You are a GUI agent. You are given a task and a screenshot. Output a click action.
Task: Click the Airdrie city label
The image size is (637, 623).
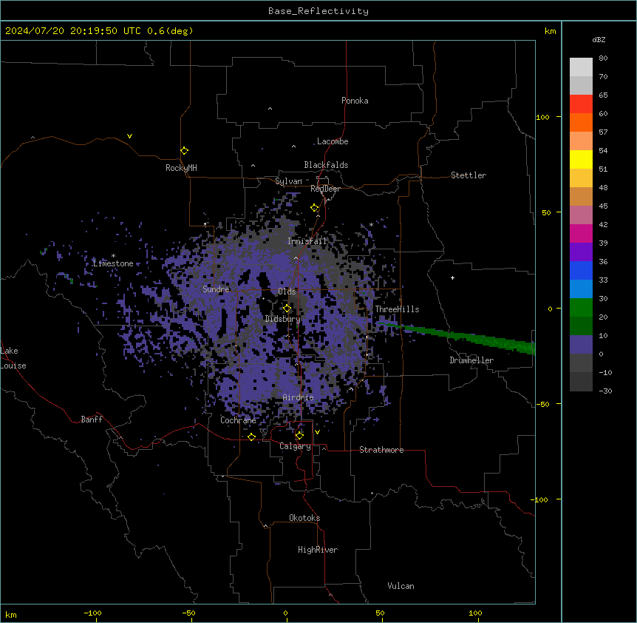pos(299,397)
